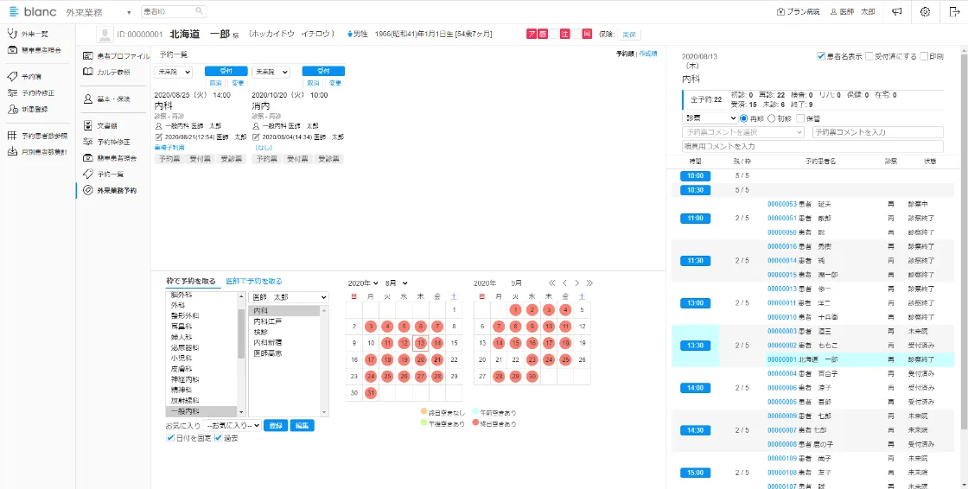Open 患者プロファイル icon in patient menu

87,56
